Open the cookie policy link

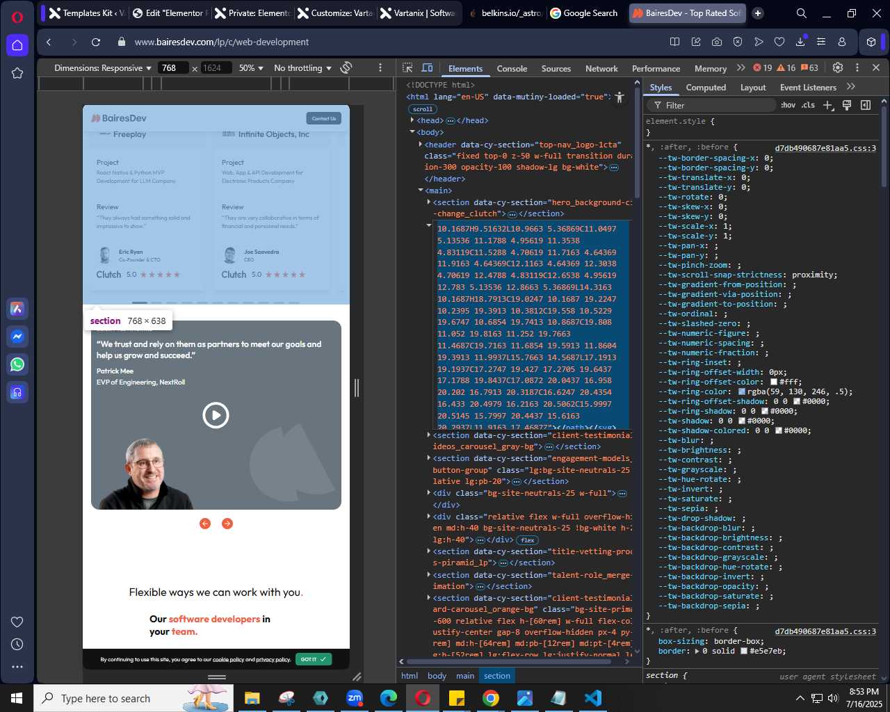[x=228, y=659]
